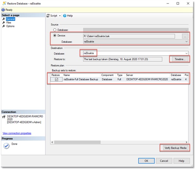Open the Timeline dialog
Image resolution: width=196 pixels, height=170 pixels.
[180, 59]
